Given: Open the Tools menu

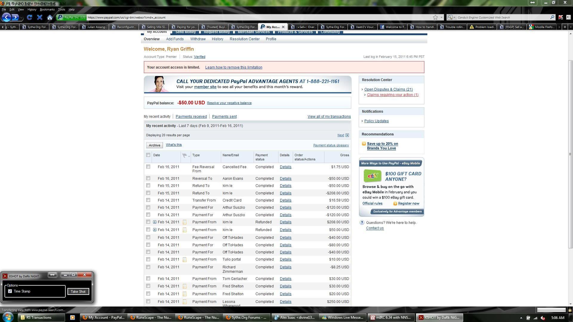Looking at the screenshot, I should tap(61, 10).
